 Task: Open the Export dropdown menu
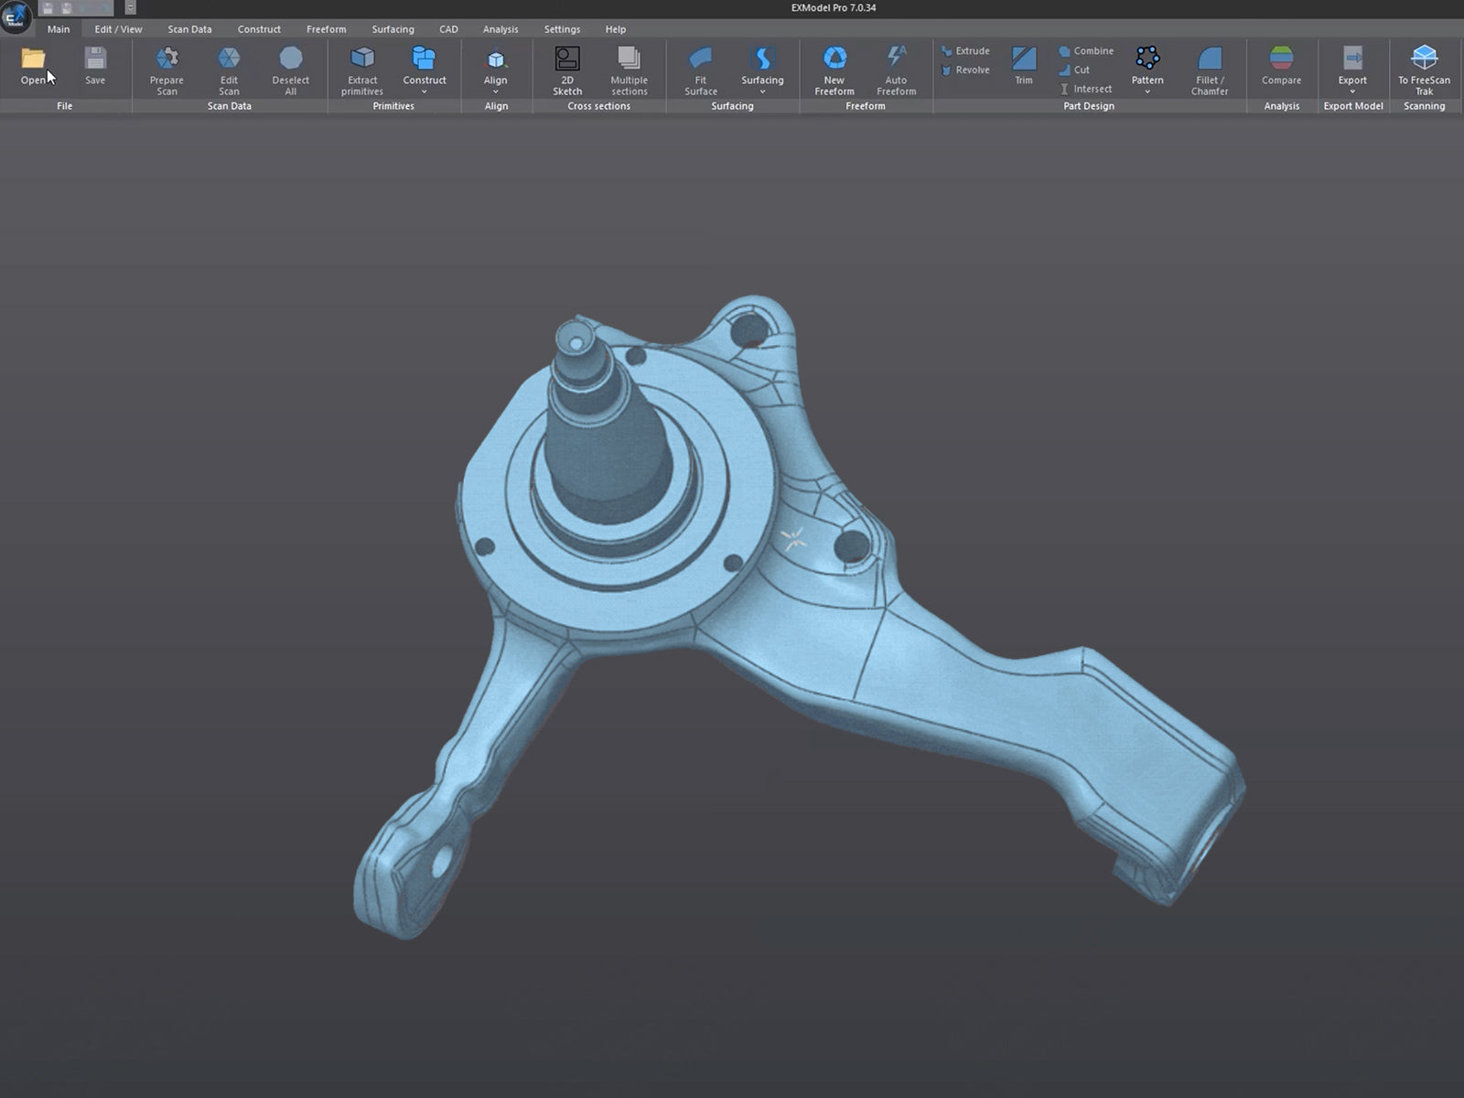coord(1352,91)
